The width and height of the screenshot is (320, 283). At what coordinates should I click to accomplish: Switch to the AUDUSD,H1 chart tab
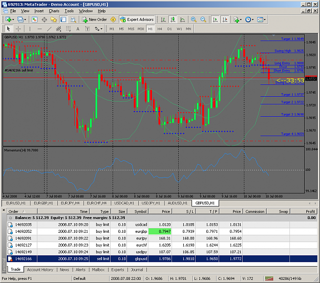pos(177,203)
